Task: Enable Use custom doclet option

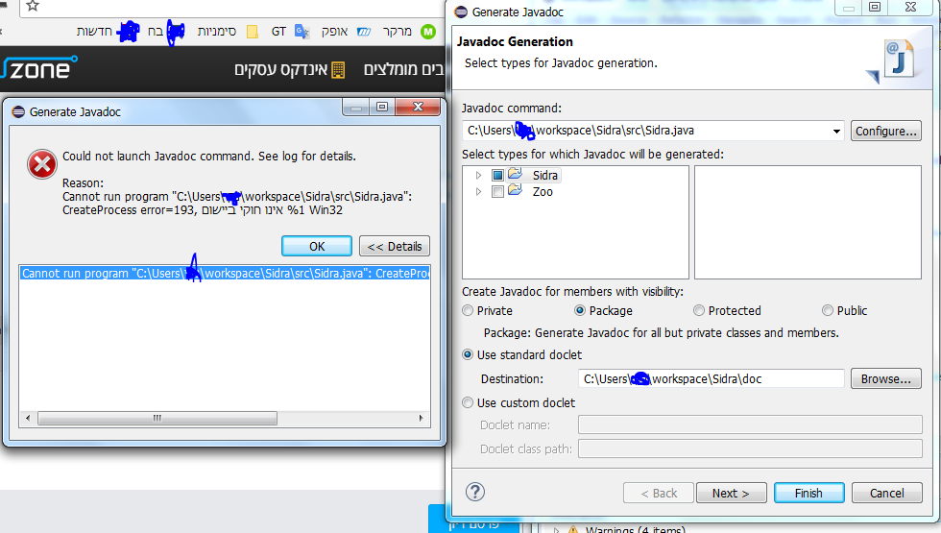Action: click(x=468, y=402)
